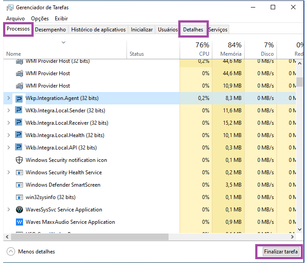Image resolution: width=307 pixels, height=272 pixels.
Task: Click the horizontal scrollbar thumb
Action: (90, 237)
